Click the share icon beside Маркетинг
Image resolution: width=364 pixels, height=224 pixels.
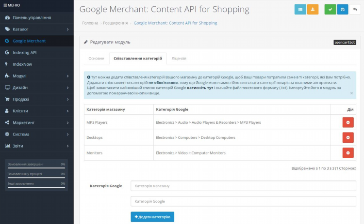click(7, 122)
